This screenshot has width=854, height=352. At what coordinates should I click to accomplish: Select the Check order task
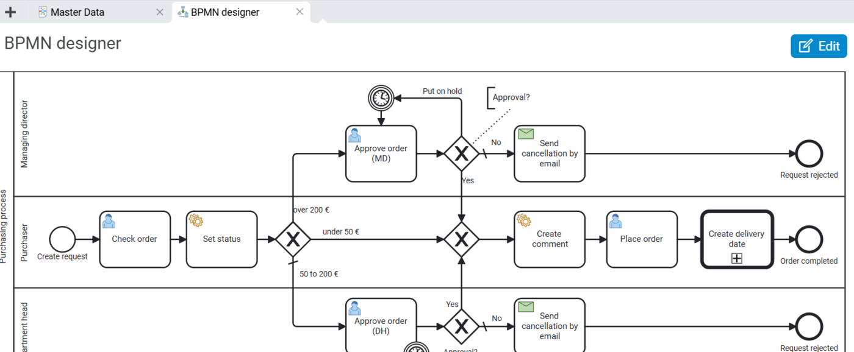(135, 239)
